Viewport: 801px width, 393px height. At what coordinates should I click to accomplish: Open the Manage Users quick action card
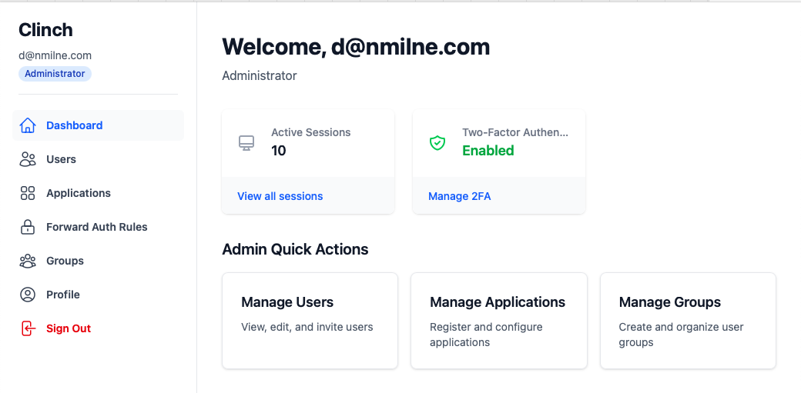(x=310, y=320)
